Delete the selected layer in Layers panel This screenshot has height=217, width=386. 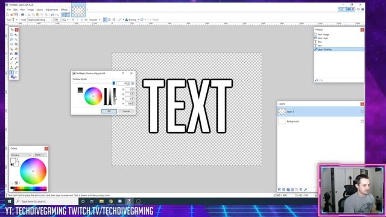283,190
